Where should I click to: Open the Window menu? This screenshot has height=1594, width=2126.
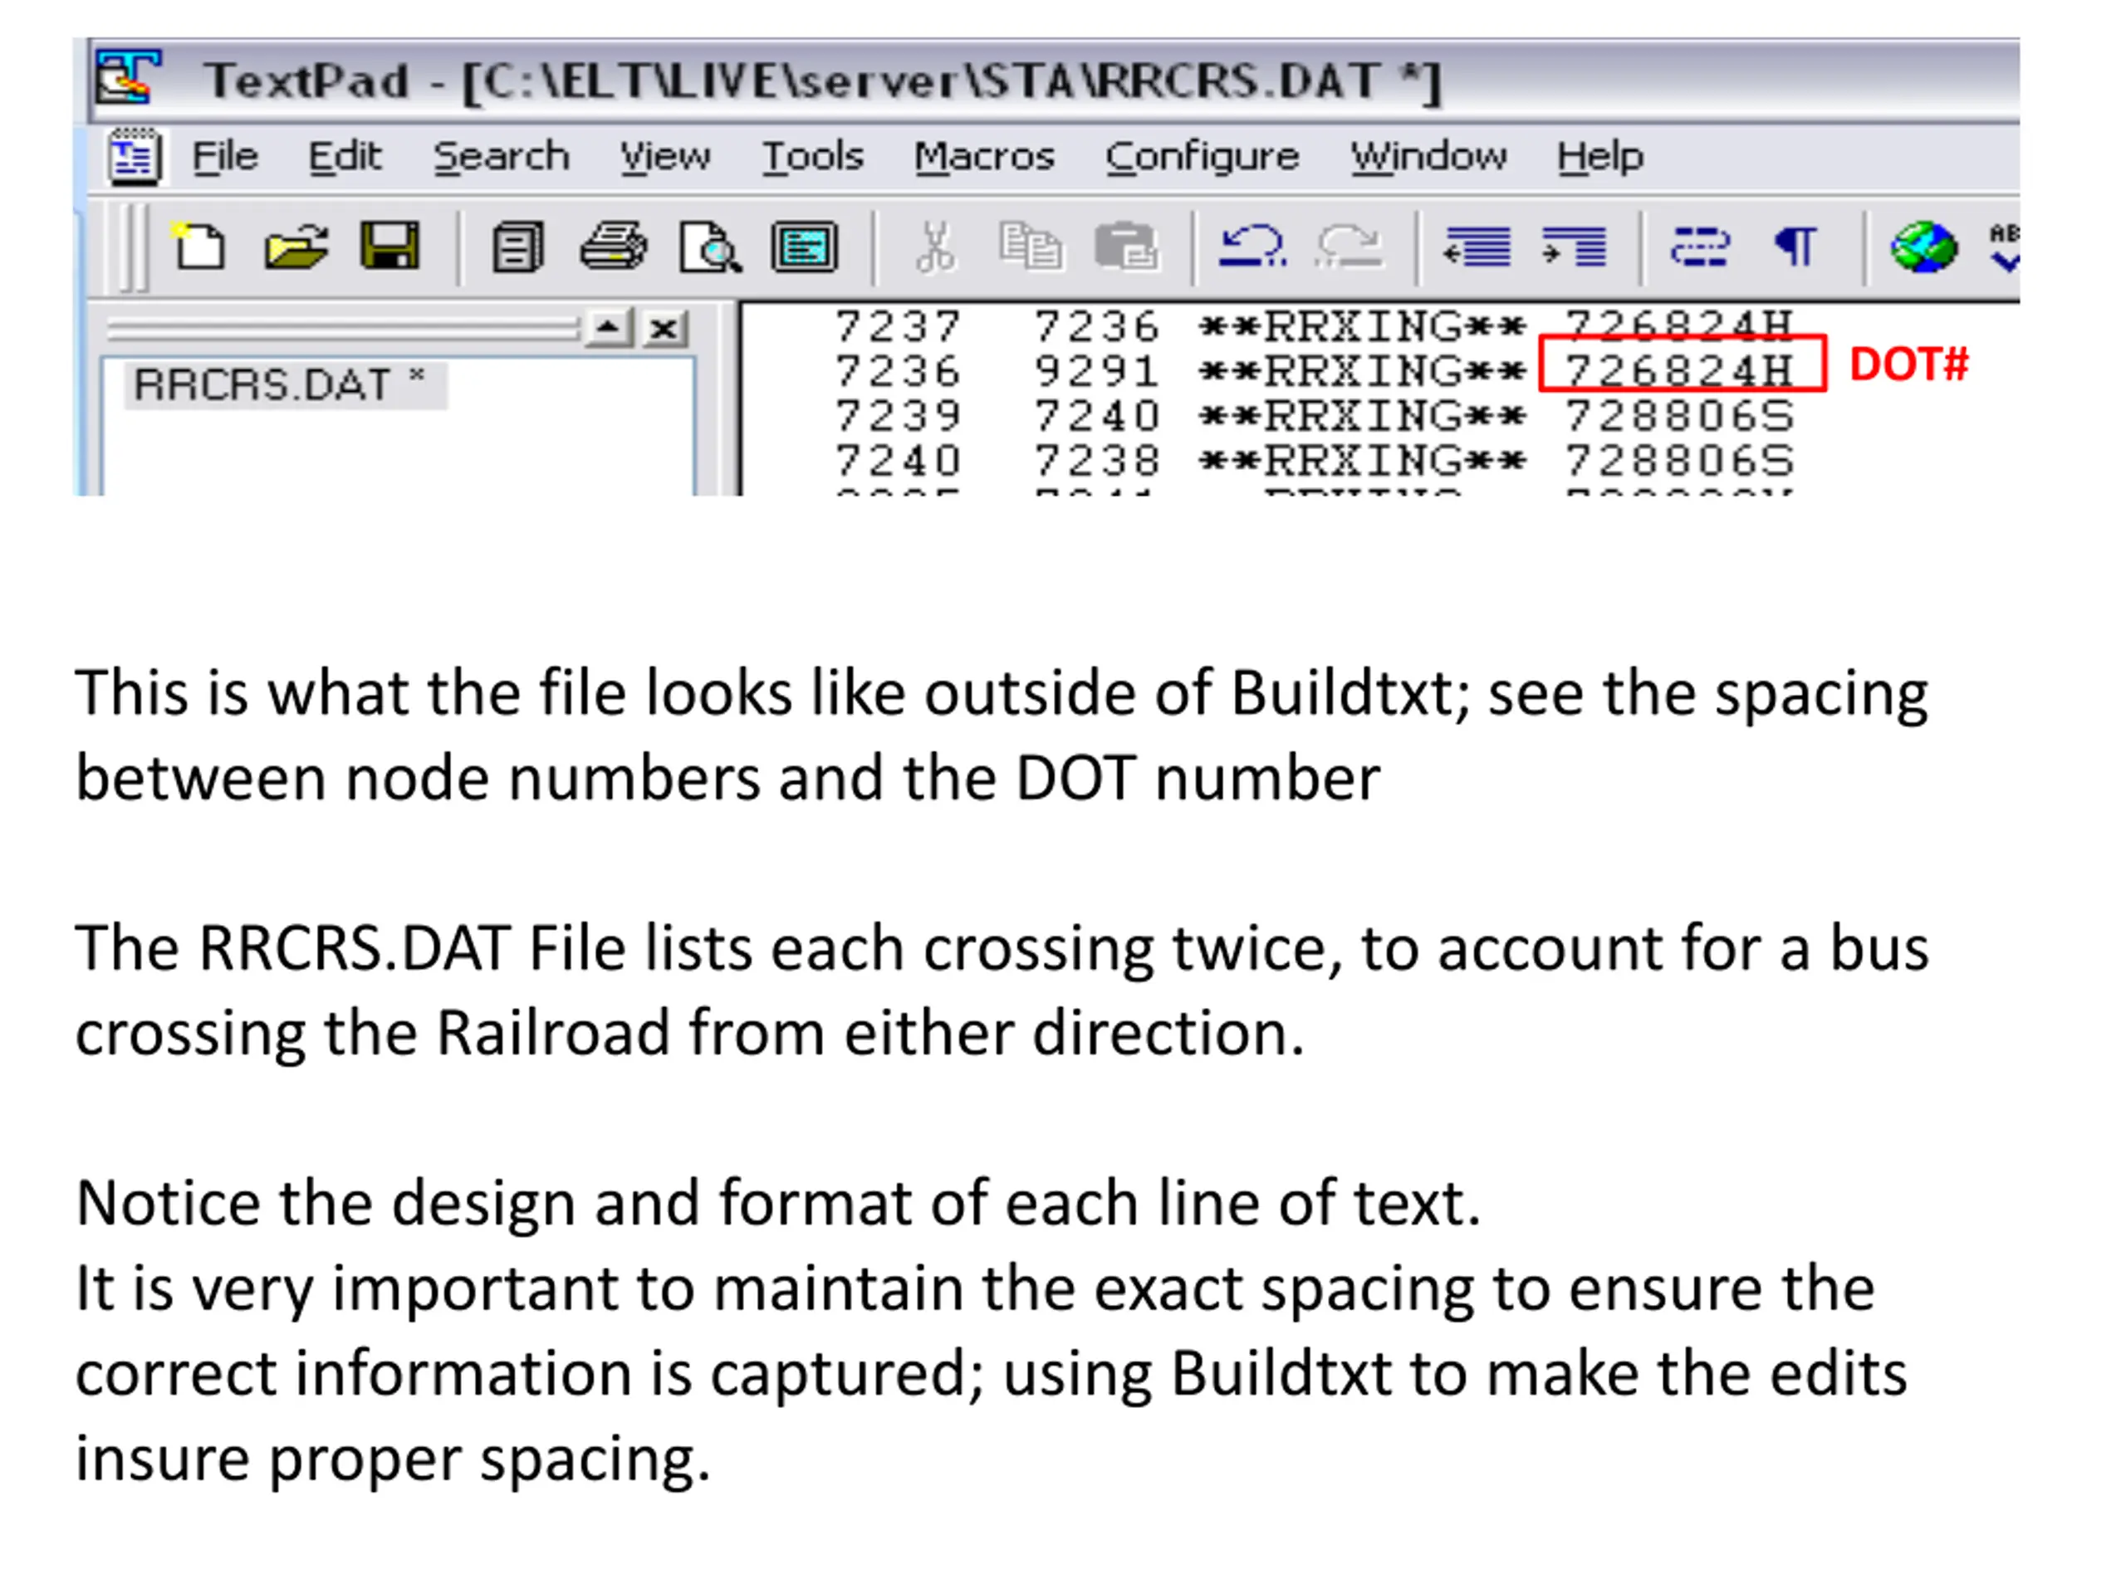1428,155
